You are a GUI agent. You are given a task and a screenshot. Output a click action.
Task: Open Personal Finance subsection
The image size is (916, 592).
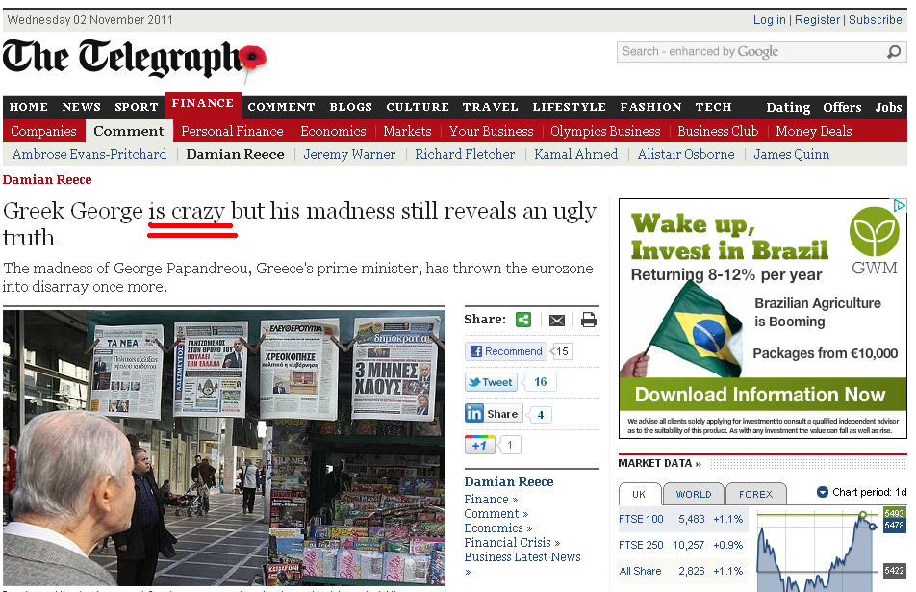pyautogui.click(x=232, y=131)
